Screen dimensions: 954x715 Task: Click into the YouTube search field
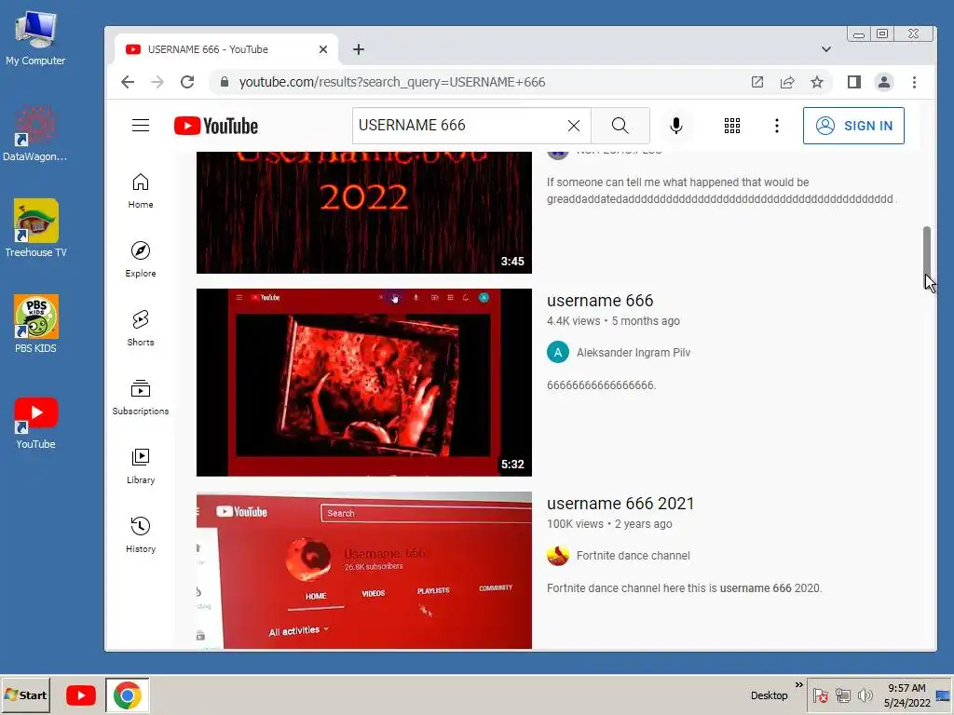(457, 126)
